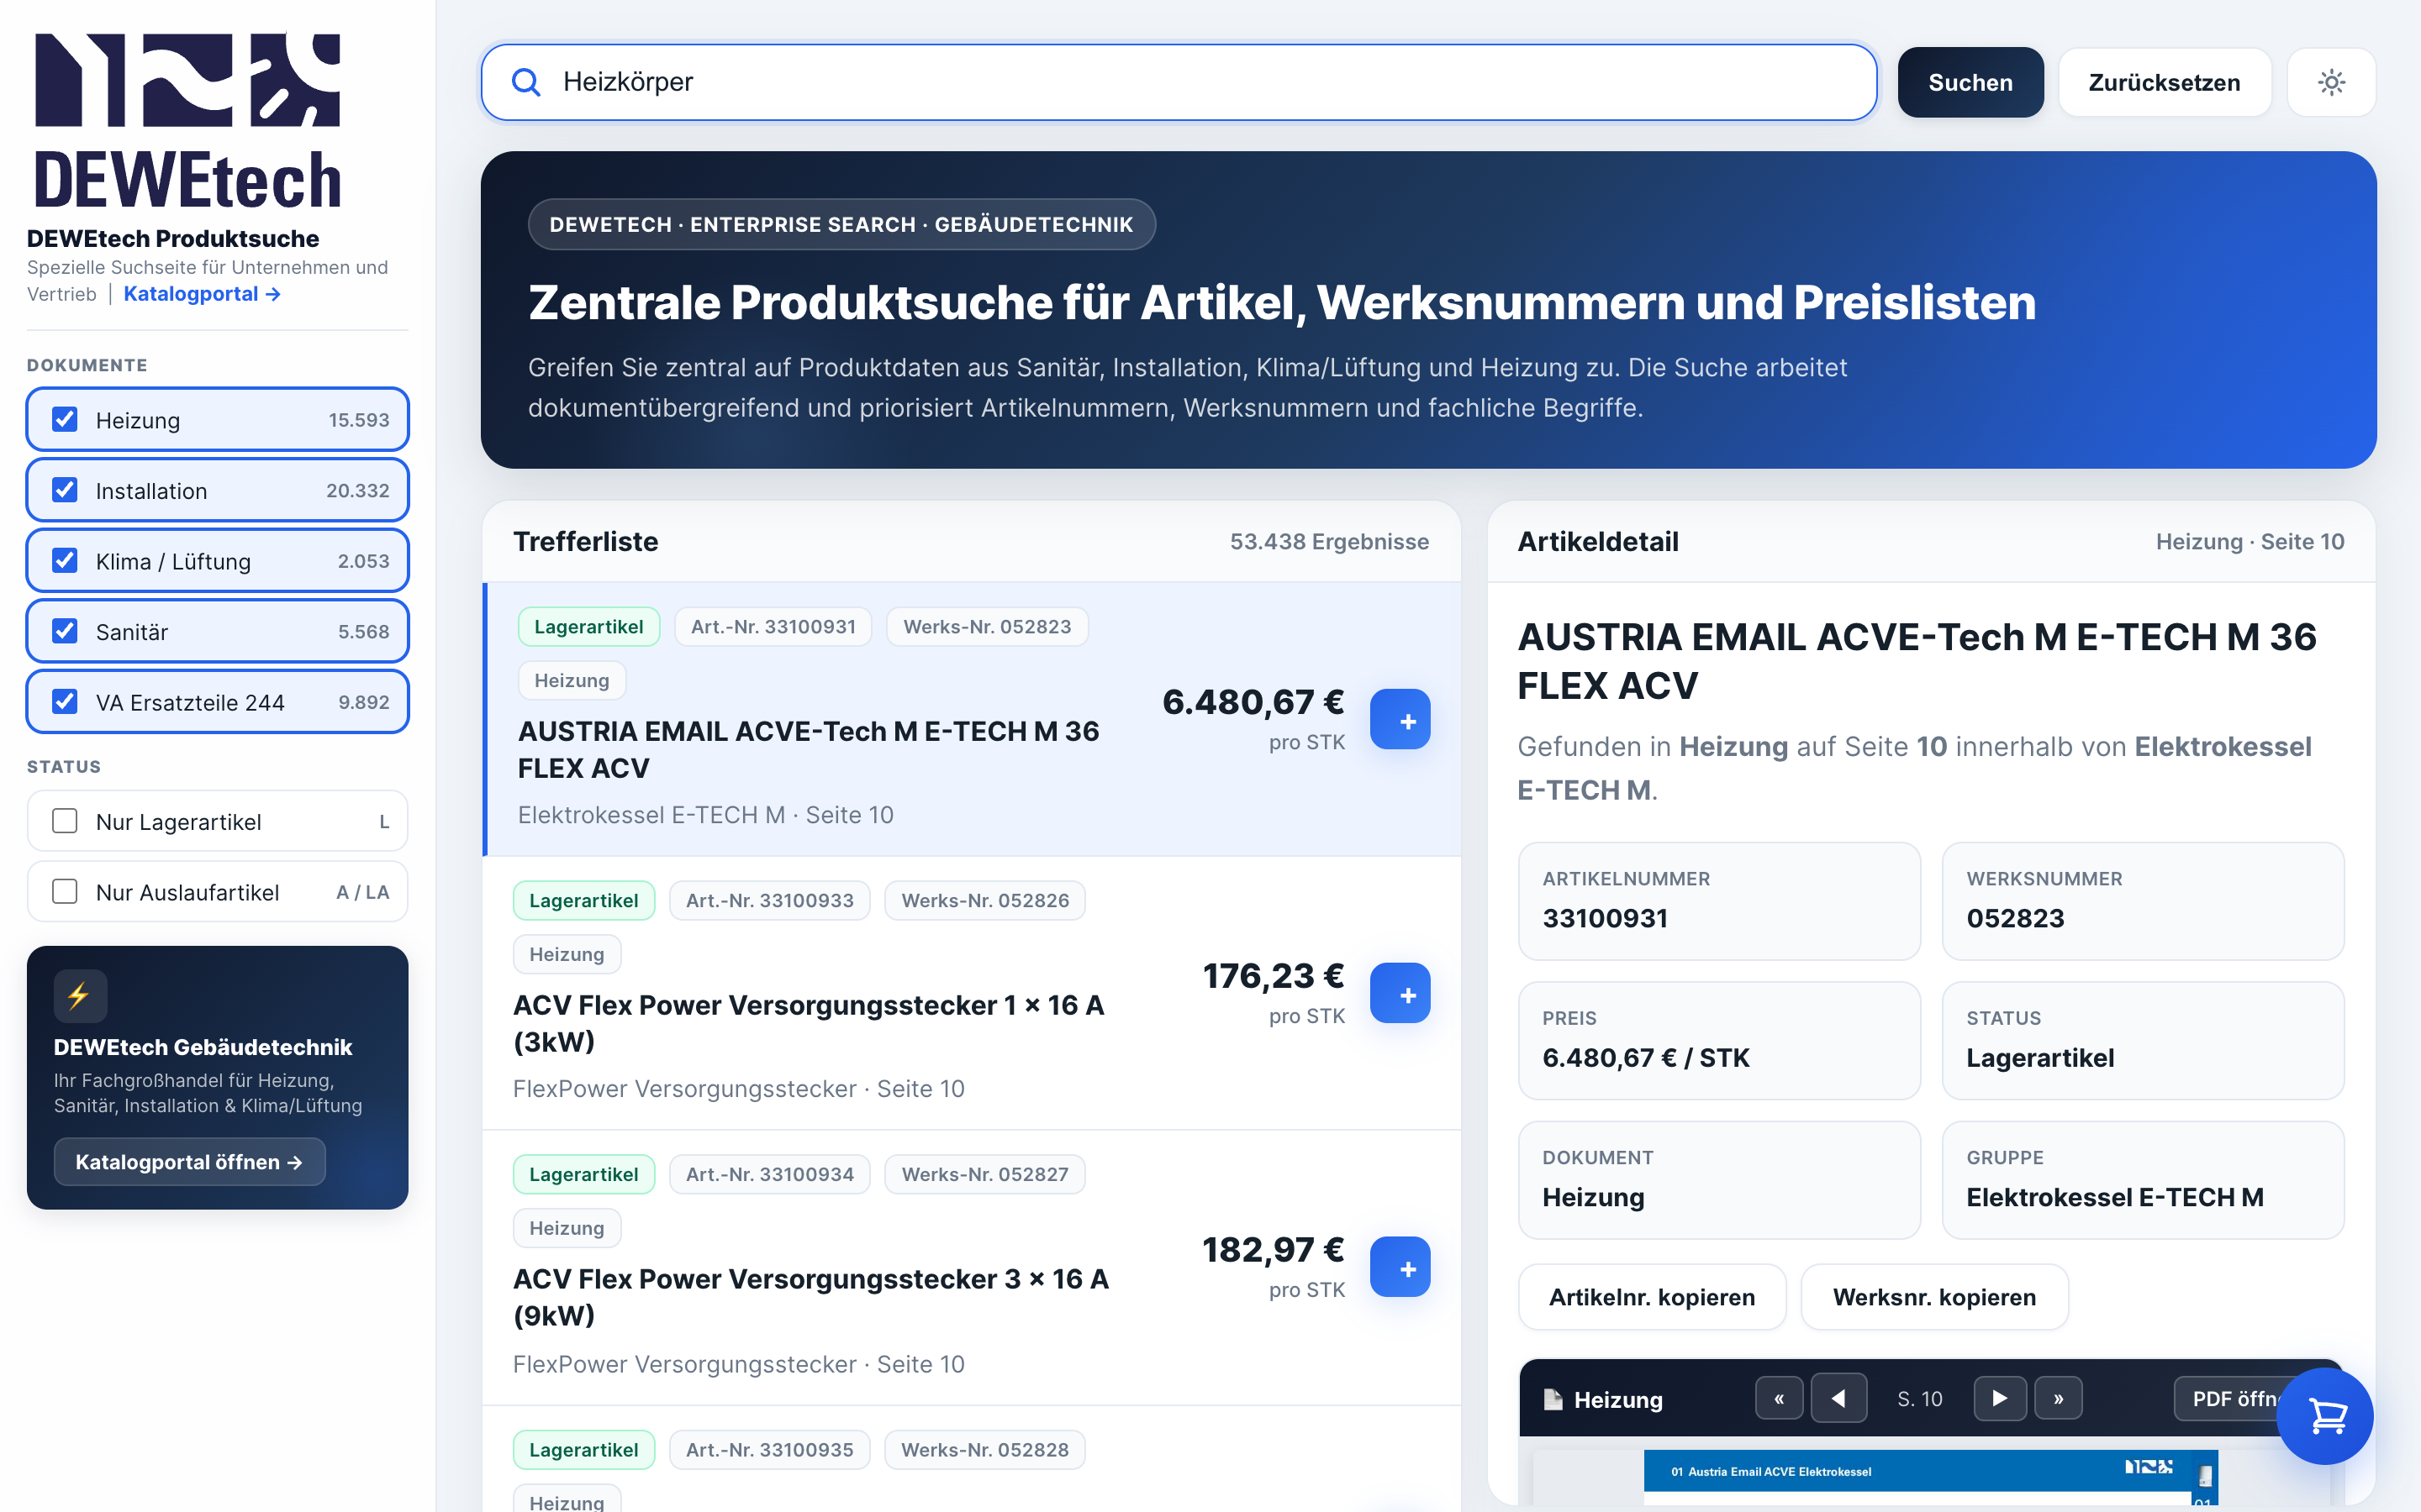Click the Werks-Nr. 052826 tag

985,900
